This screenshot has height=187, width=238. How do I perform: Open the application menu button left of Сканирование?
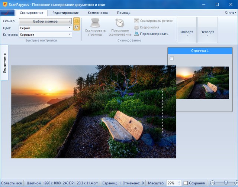[x=7, y=13]
